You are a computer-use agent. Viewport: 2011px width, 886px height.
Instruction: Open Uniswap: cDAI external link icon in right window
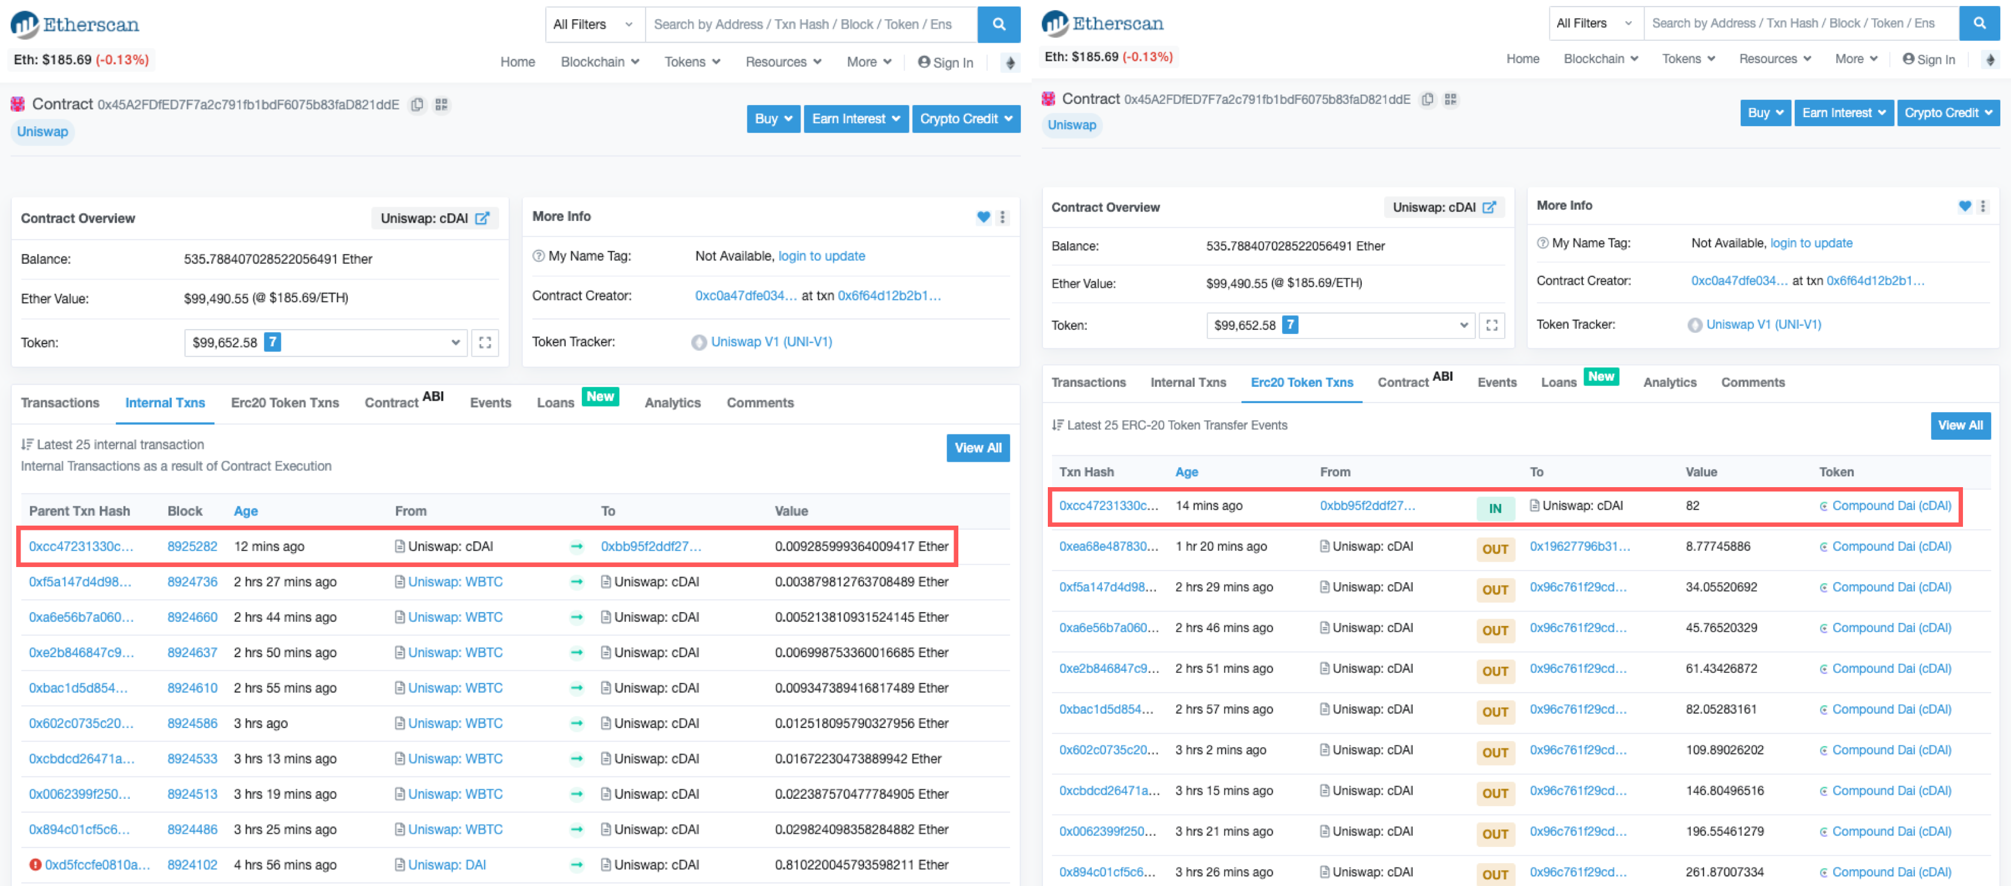pos(1490,208)
